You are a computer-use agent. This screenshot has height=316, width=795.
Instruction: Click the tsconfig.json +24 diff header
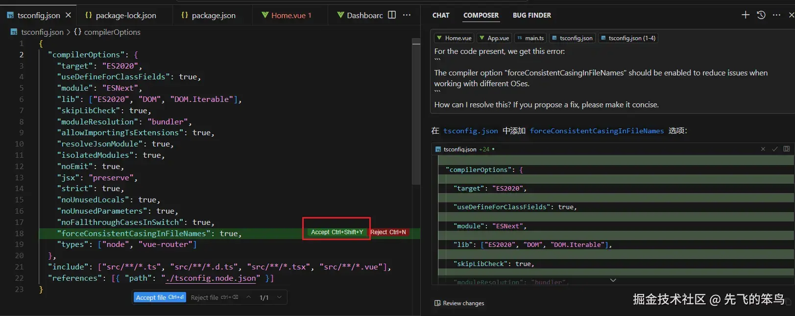coord(464,149)
